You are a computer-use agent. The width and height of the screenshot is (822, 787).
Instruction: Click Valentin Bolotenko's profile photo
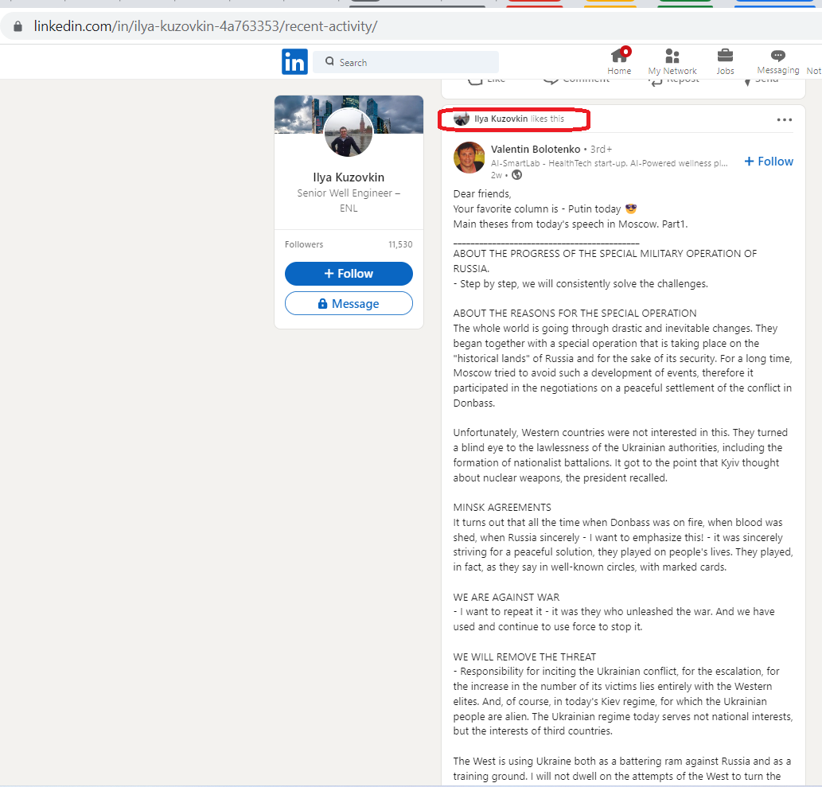click(469, 158)
